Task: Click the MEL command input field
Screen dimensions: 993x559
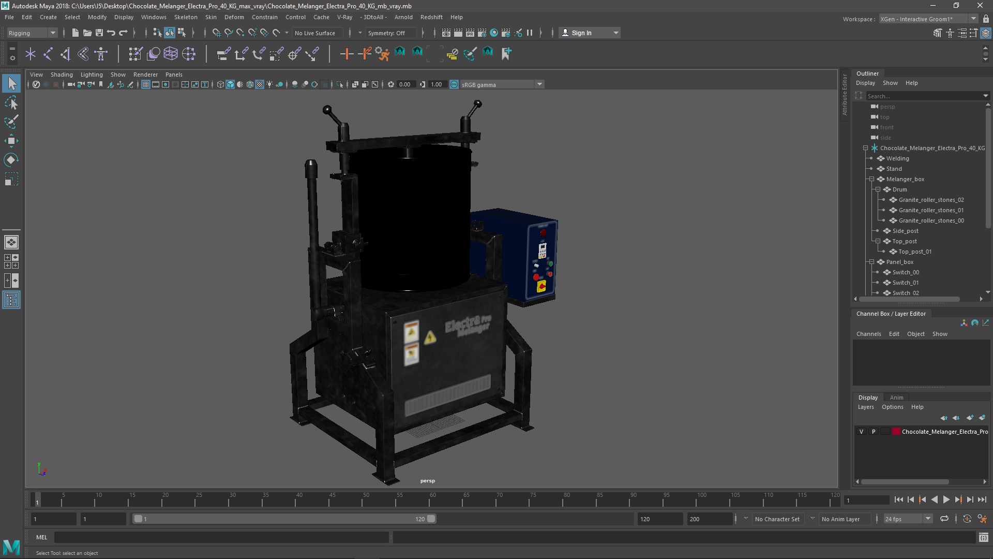Action: (x=221, y=537)
